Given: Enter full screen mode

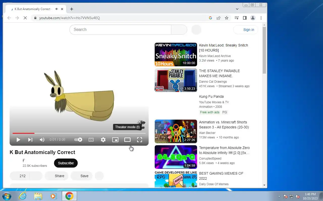Looking at the screenshot, I should (140, 140).
